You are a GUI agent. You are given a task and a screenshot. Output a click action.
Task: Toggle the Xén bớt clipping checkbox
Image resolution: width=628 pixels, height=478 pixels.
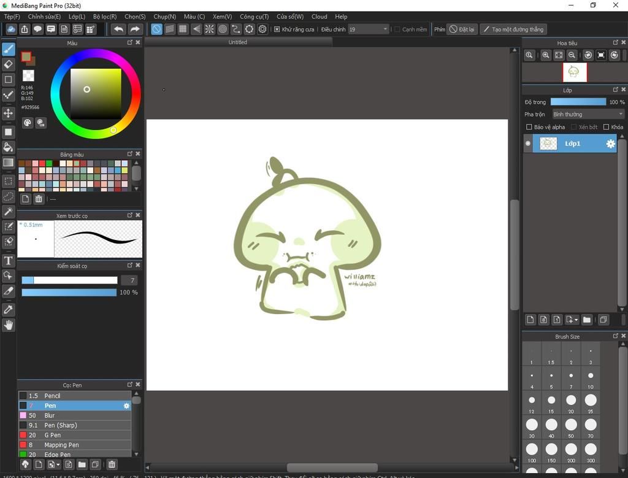coord(573,127)
